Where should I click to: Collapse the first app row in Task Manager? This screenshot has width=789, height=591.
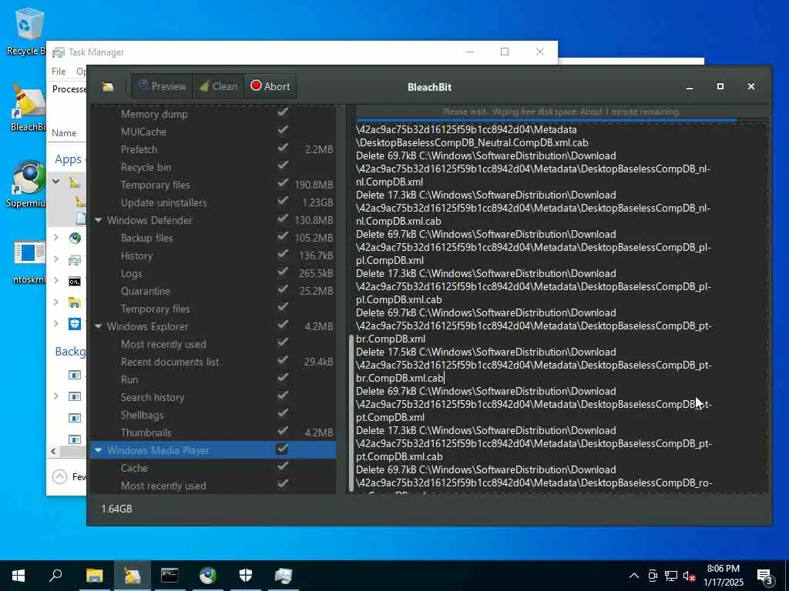[56, 181]
